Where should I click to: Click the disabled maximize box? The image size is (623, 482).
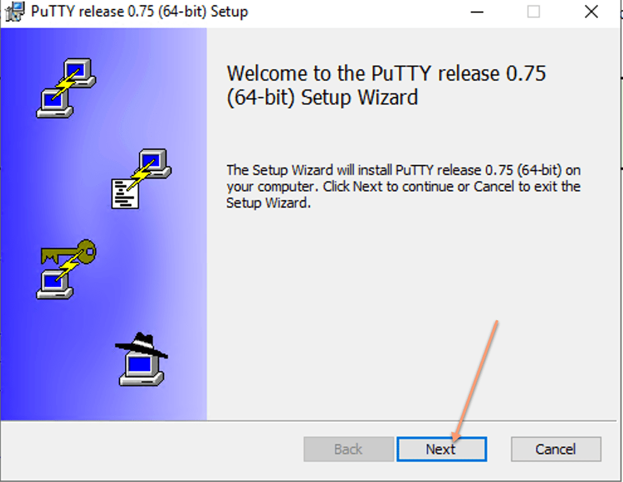[533, 12]
